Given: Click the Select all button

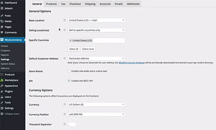Looking at the screenshot, I should coord(74,49).
